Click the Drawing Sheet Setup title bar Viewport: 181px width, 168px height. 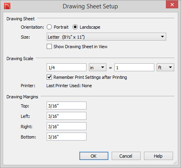pos(90,6)
